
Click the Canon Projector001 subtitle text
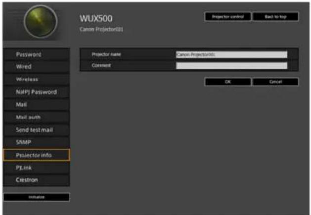click(x=101, y=29)
